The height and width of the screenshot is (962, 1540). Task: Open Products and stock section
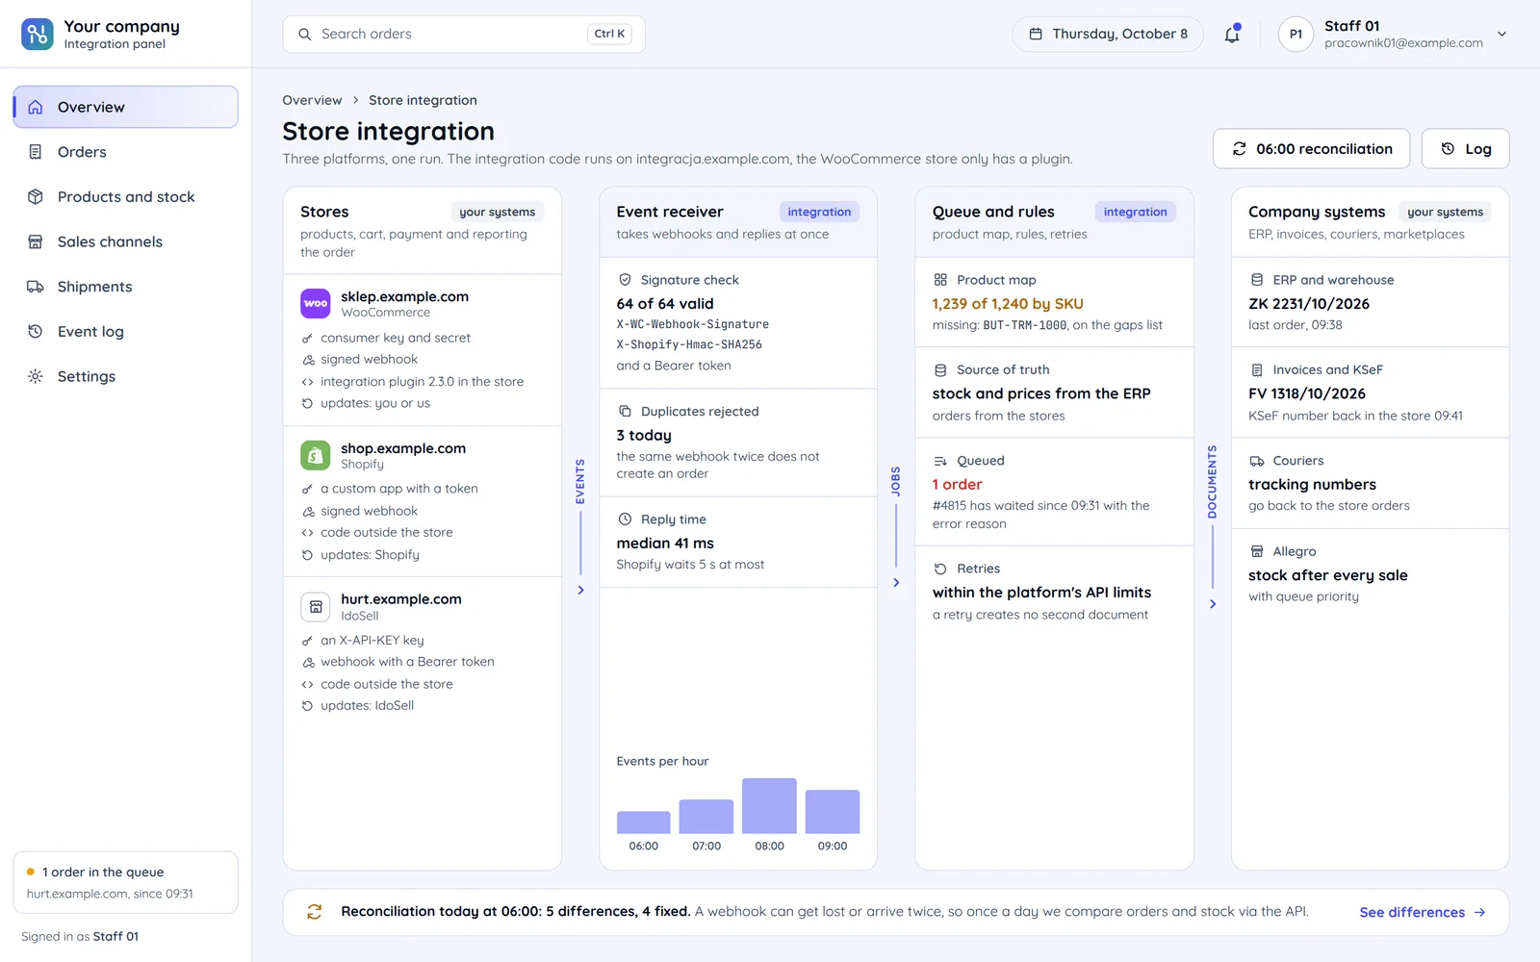click(x=125, y=196)
